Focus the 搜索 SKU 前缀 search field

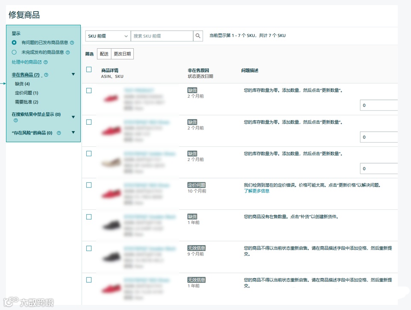point(162,36)
